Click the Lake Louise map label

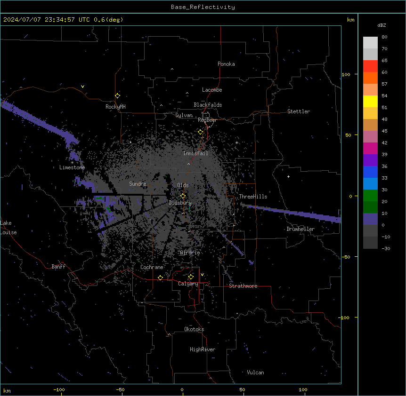pos(8,228)
